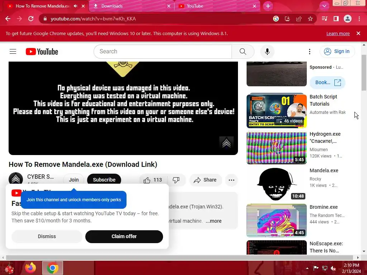Click the address bar URL
The image size is (367, 275).
click(x=93, y=19)
